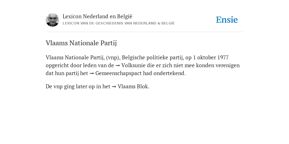289x144 pixels.
Task: Click the word opgericht in the paragraph
Action: (x=57, y=65)
